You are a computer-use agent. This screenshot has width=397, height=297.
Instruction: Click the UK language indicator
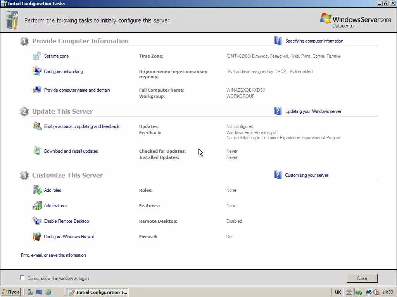pos(338,292)
